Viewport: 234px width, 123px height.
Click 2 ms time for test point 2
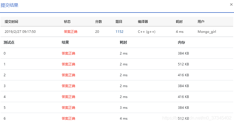[124, 75]
